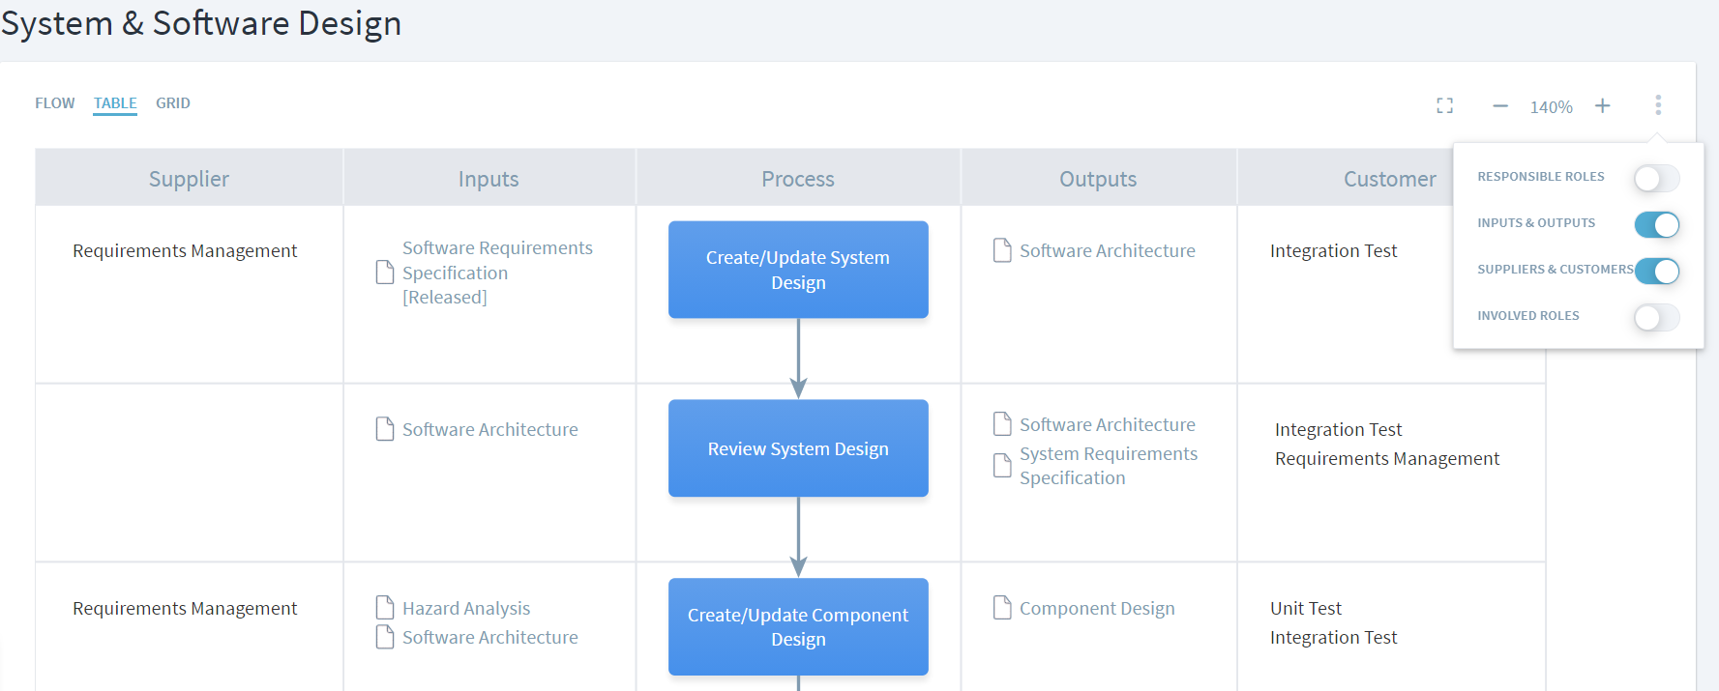
Task: Click Integration Test customer in Review row
Action: click(x=1338, y=429)
